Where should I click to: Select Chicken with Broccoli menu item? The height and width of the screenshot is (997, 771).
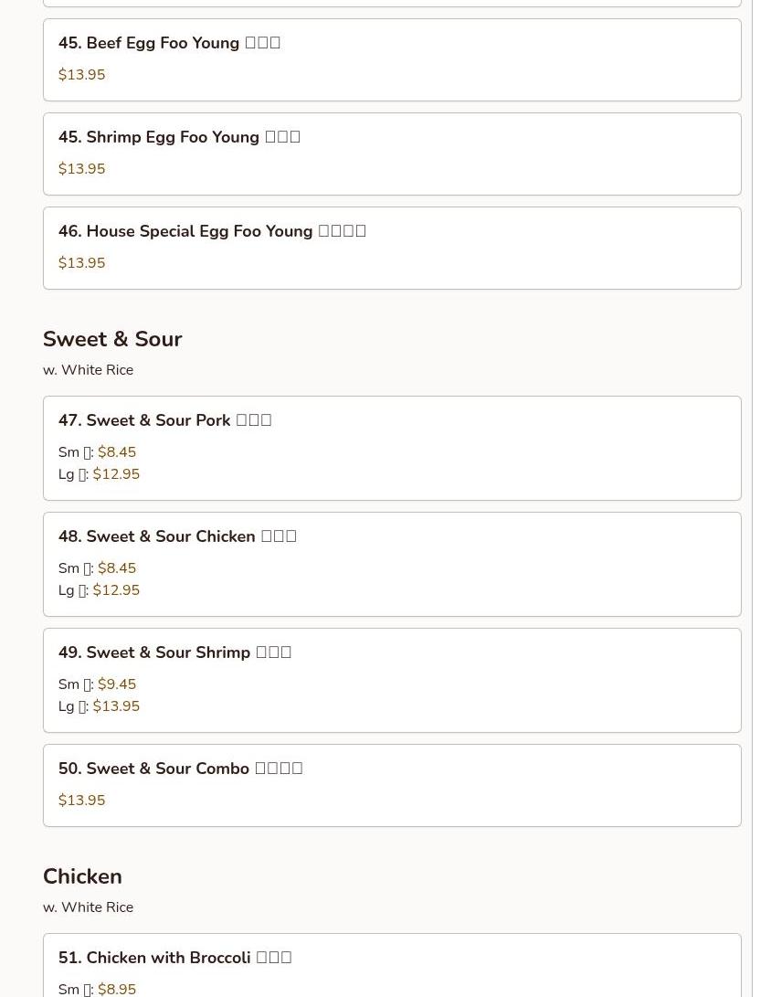(x=174, y=958)
